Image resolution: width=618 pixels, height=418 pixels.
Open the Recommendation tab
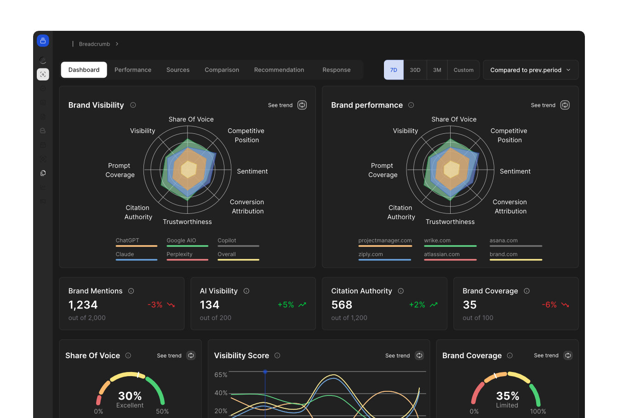pos(279,69)
